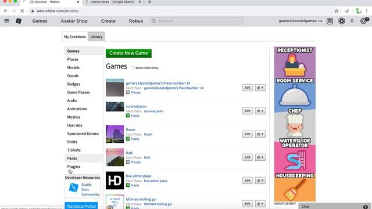Close the Develop - Roblox tab
Viewport: 372px width, 209px height.
coord(78,2)
